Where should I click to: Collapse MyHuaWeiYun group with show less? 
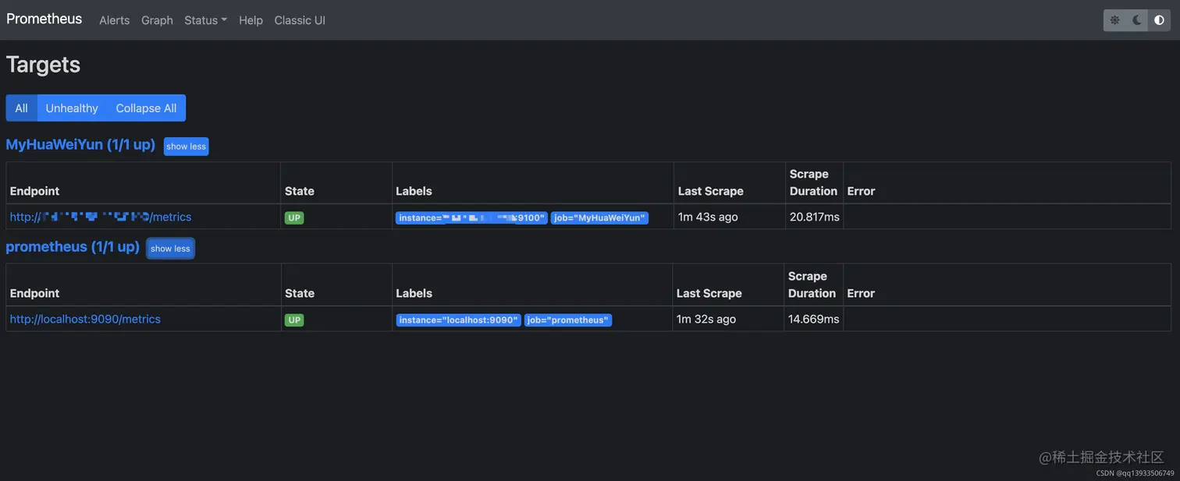[186, 147]
